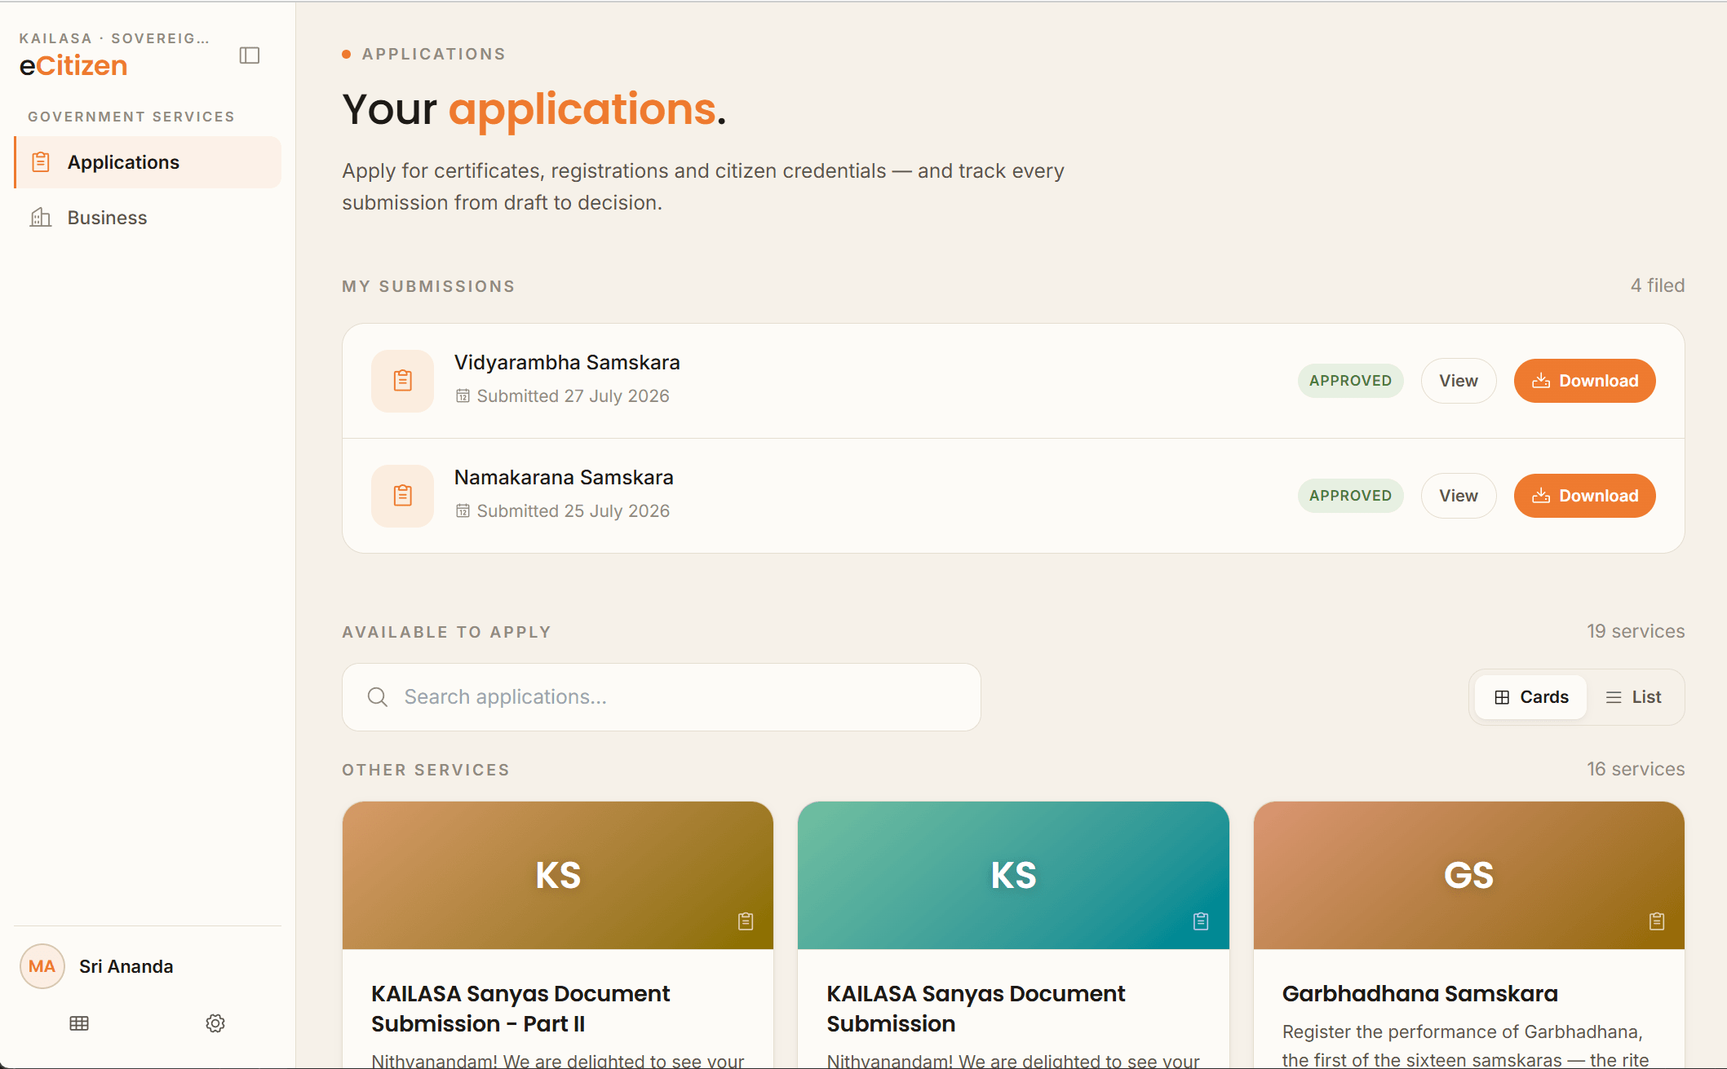The width and height of the screenshot is (1727, 1069).
Task: Click the MA user avatar
Action: click(x=42, y=966)
